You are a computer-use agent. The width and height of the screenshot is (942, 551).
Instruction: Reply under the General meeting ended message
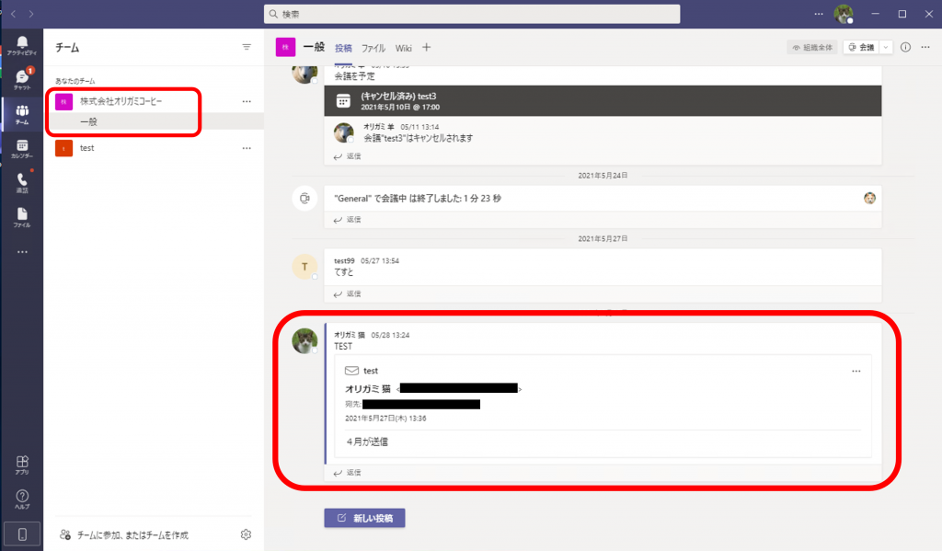pyautogui.click(x=347, y=220)
